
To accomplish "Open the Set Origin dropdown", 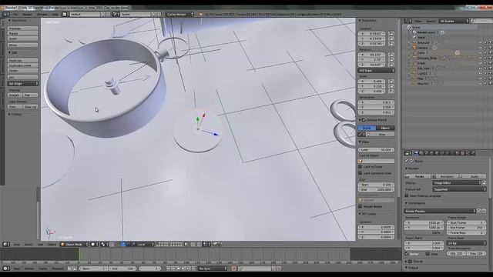I will (22, 84).
